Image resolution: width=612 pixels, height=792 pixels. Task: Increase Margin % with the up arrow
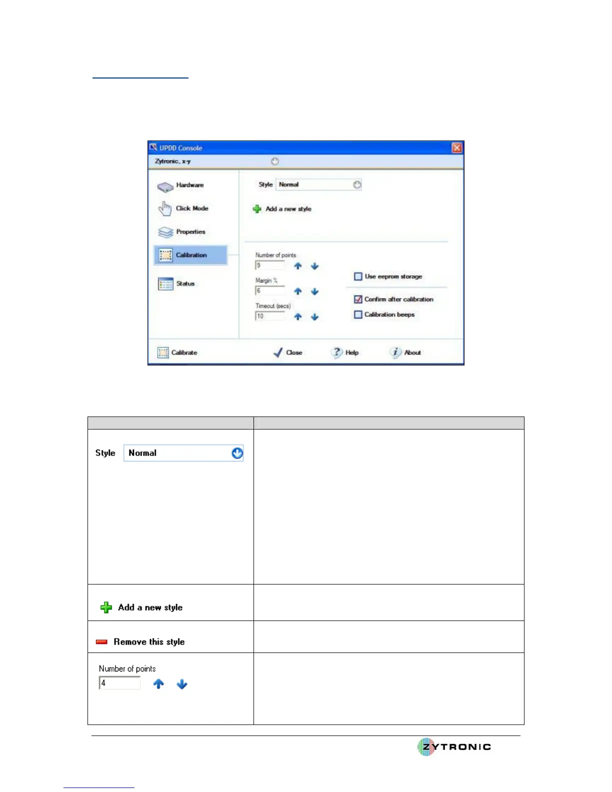pyautogui.click(x=298, y=291)
